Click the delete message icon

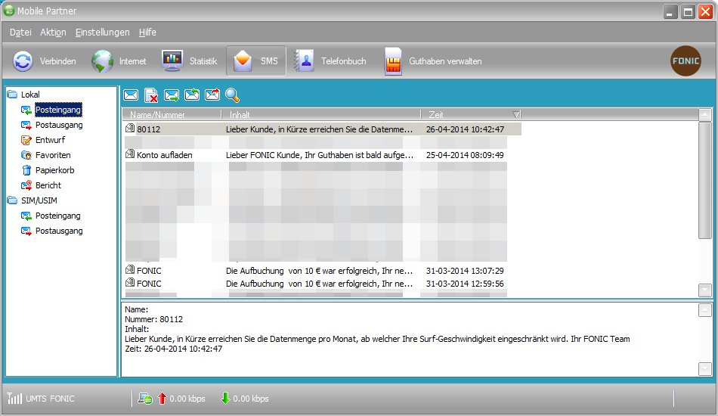click(x=151, y=95)
